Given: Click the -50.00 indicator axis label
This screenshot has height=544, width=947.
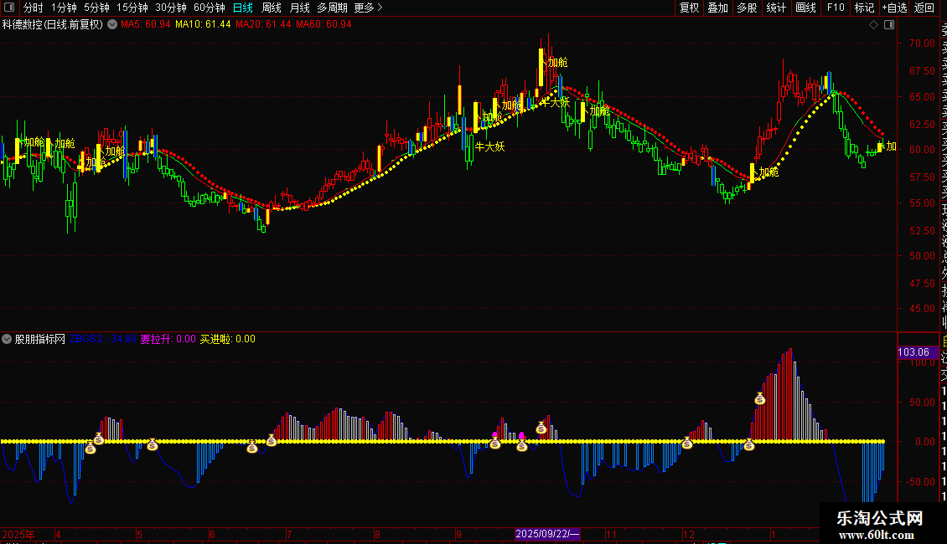Looking at the screenshot, I should click(920, 482).
